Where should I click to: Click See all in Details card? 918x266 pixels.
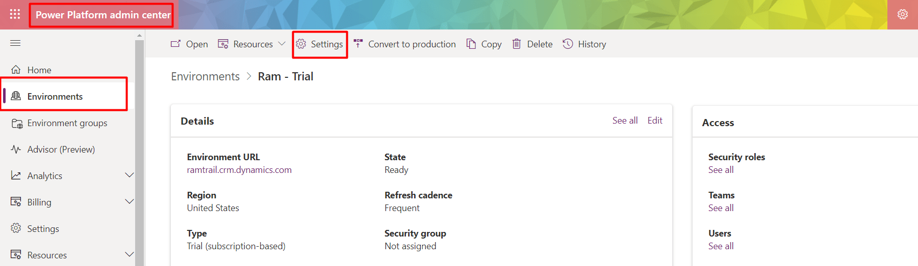(625, 121)
